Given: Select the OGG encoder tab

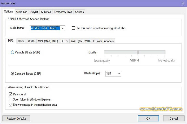Looking at the screenshot, I should 21,41.
